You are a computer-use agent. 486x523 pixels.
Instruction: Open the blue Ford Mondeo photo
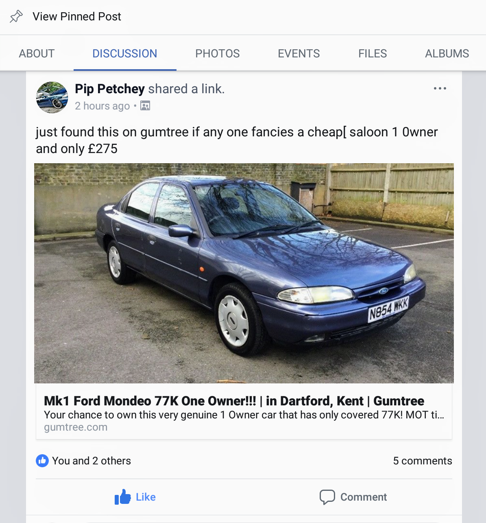pos(244,273)
